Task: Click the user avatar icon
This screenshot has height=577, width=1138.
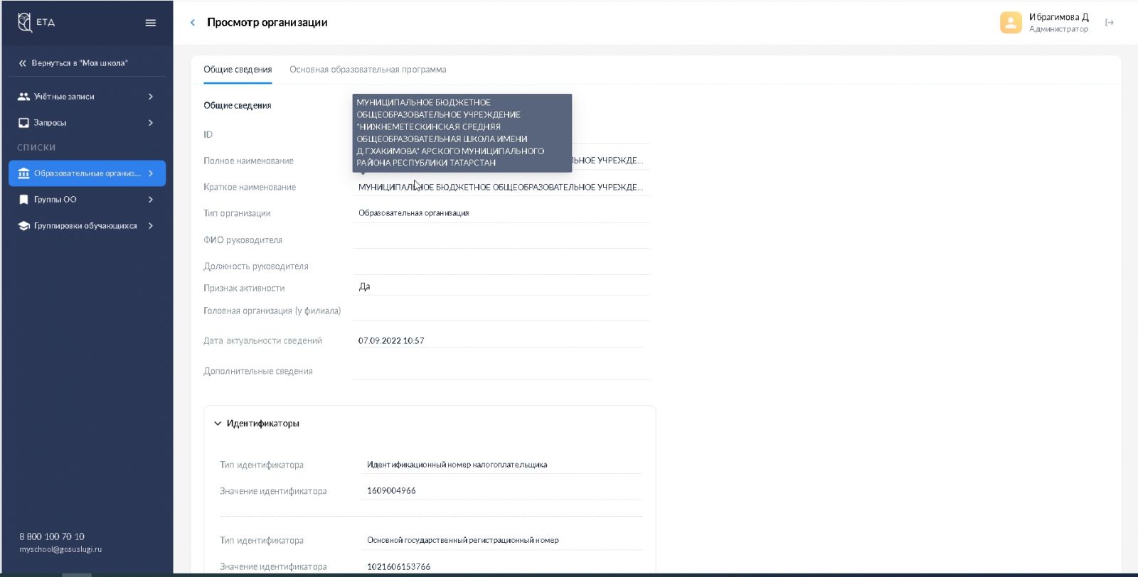Action: 1011,23
